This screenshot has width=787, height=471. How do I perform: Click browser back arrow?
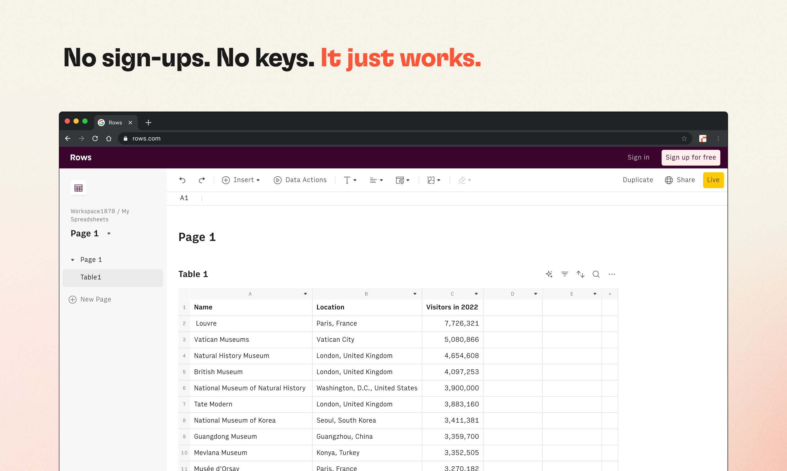tap(68, 139)
